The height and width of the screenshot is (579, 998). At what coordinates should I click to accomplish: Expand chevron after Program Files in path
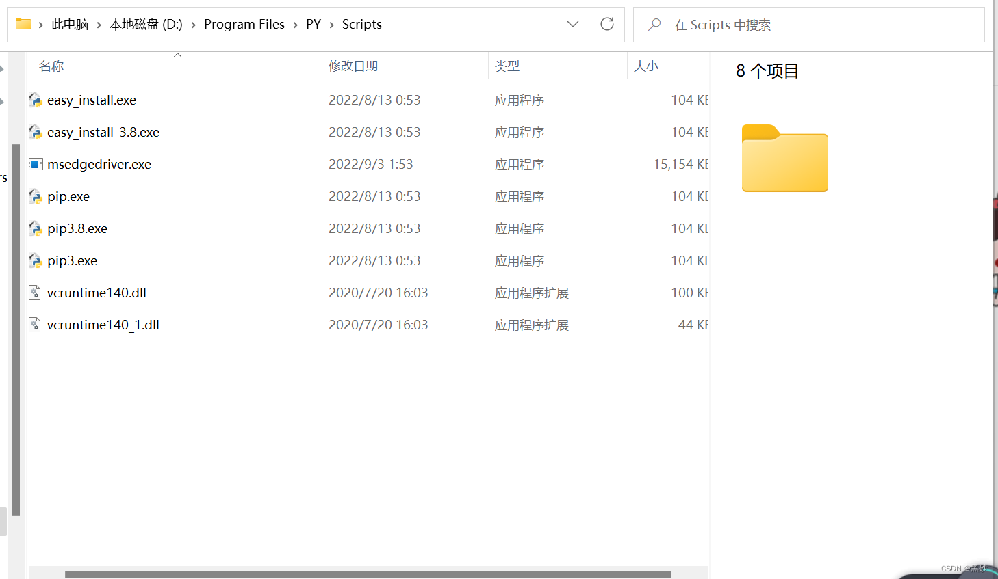(x=296, y=25)
